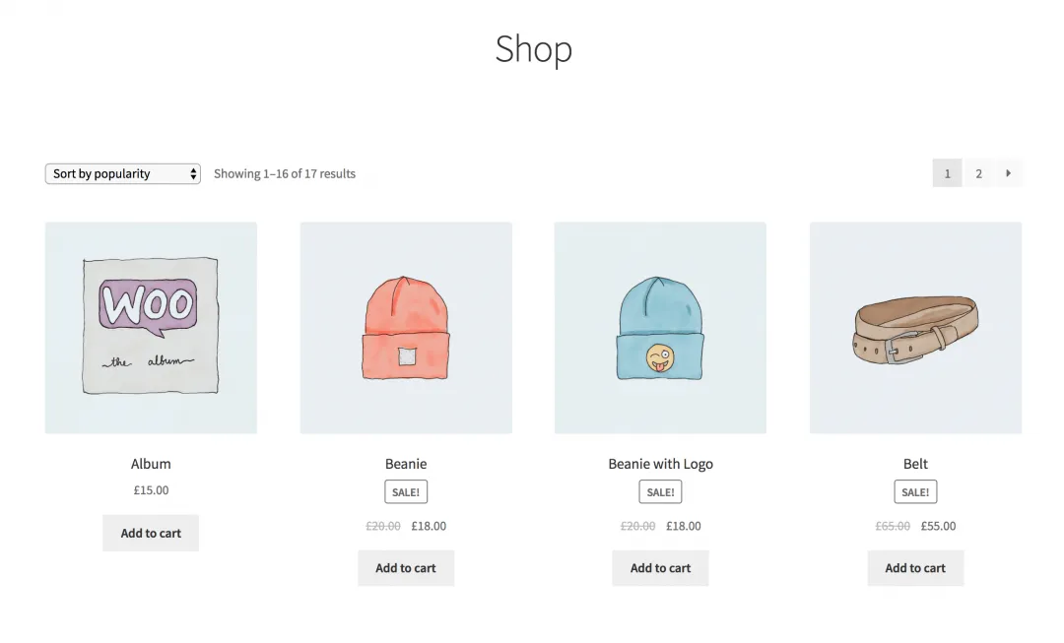This screenshot has width=1064, height=643.
Task: Open the orange Beanie product image
Action: [406, 328]
